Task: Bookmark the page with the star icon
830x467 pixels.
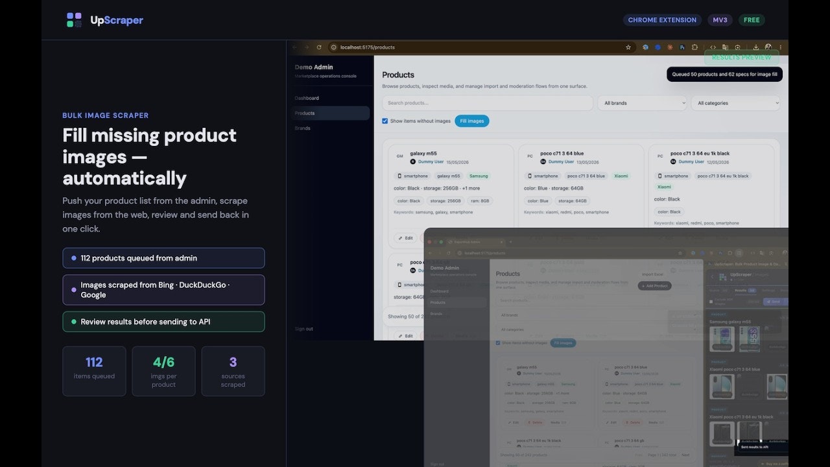Action: [628, 47]
